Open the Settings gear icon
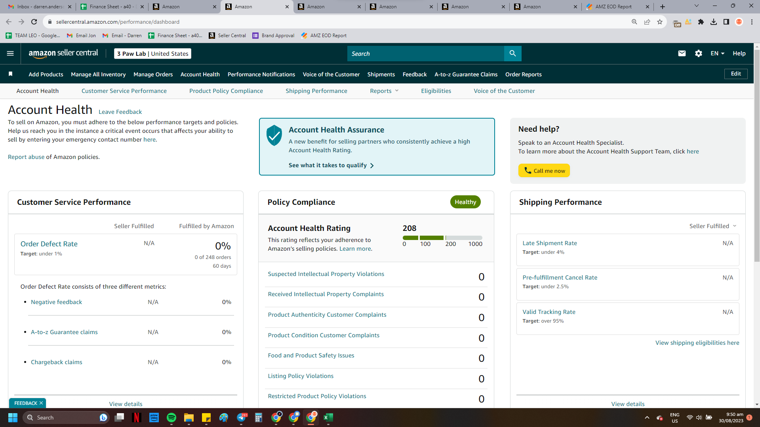This screenshot has width=760, height=427. [x=698, y=53]
